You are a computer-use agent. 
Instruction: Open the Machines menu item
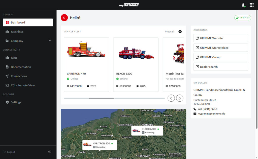pos(17,32)
